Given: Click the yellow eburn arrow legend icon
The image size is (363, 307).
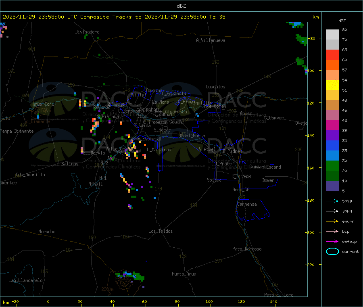Looking at the screenshot, I should [332, 221].
